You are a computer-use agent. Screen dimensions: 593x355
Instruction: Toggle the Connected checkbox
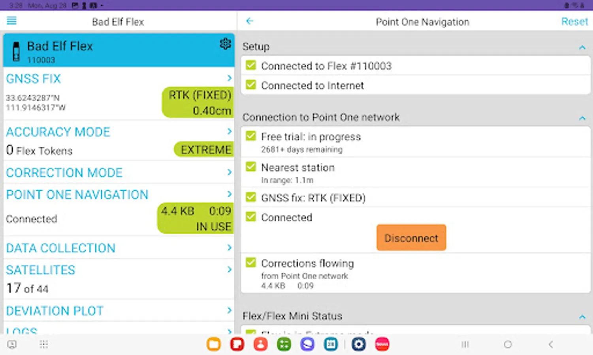point(251,217)
